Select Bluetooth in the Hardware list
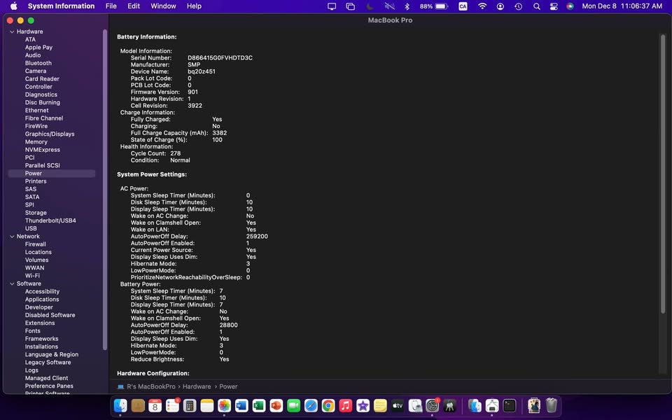 pyautogui.click(x=38, y=63)
